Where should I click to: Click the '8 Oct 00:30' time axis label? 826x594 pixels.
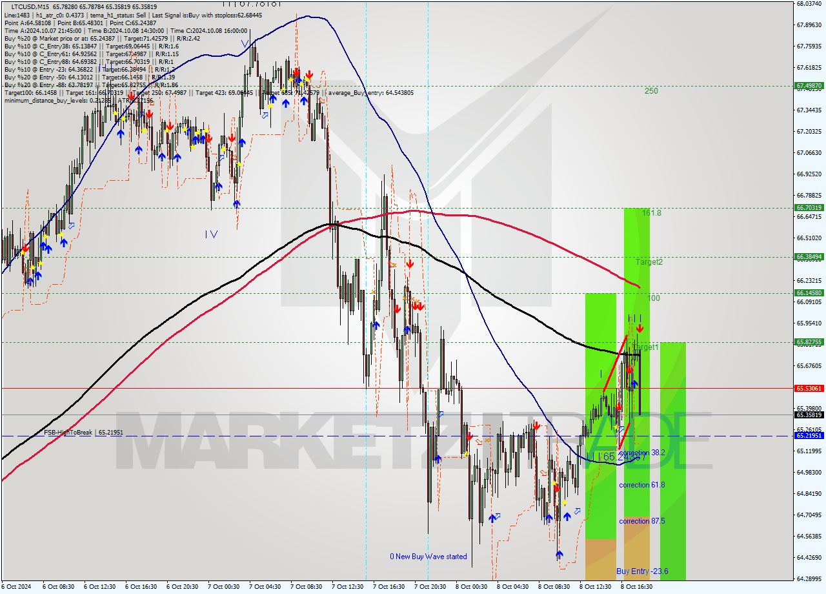click(473, 587)
